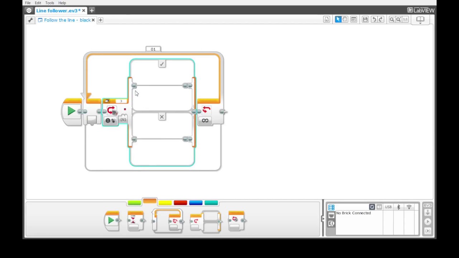The height and width of the screenshot is (258, 459).
Task: Open the color sensor mode selector
Action: (x=110, y=121)
